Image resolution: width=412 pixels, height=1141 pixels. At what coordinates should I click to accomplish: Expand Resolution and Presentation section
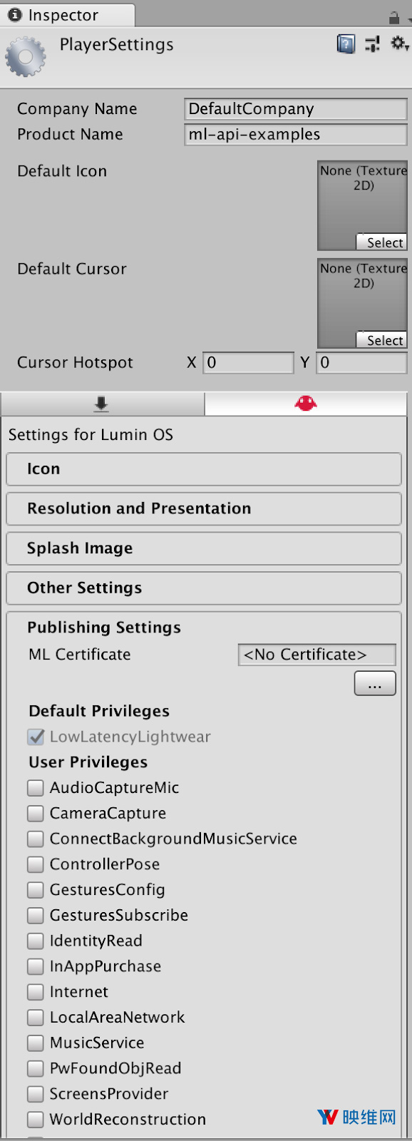tap(204, 508)
